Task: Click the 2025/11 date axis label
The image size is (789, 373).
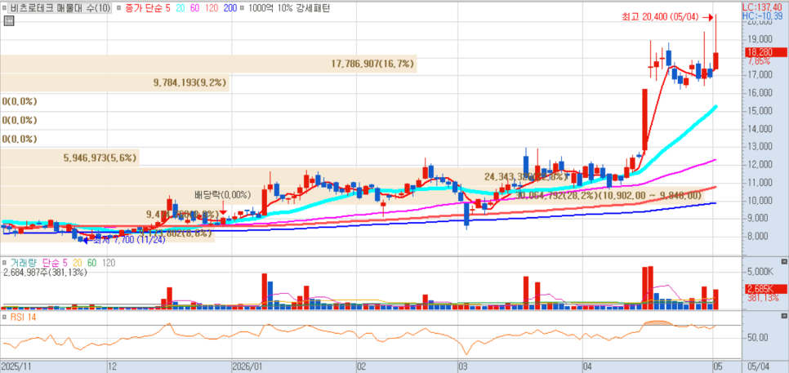Action: (15, 366)
